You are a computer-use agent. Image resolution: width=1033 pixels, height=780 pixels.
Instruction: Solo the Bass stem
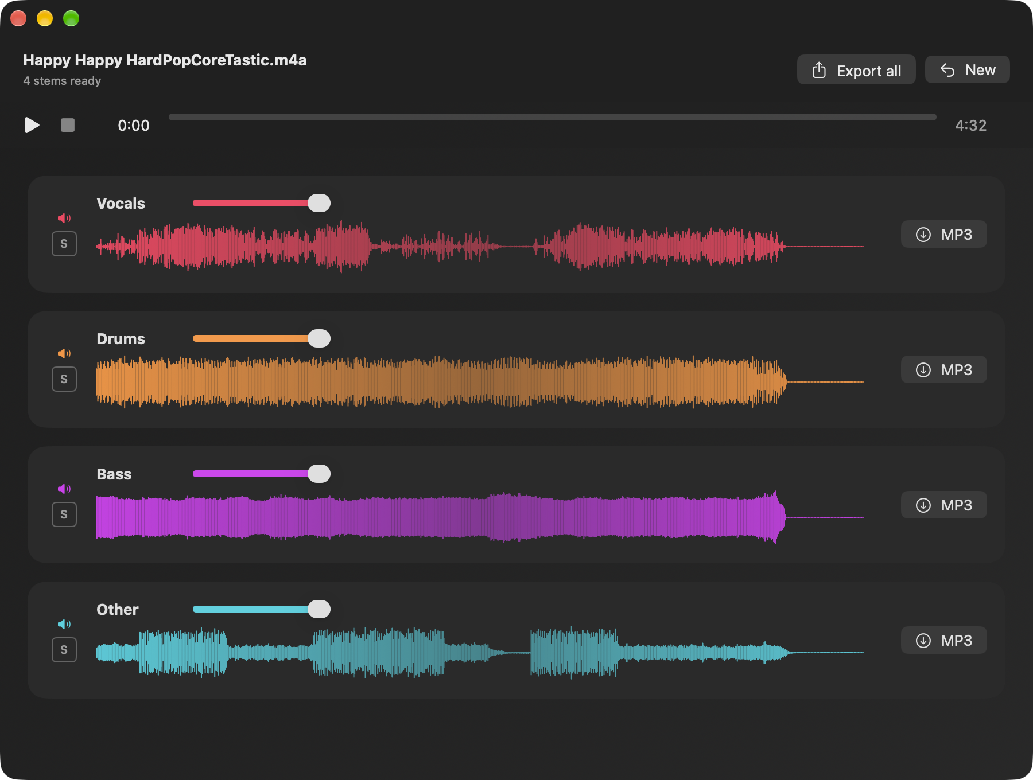(x=64, y=514)
